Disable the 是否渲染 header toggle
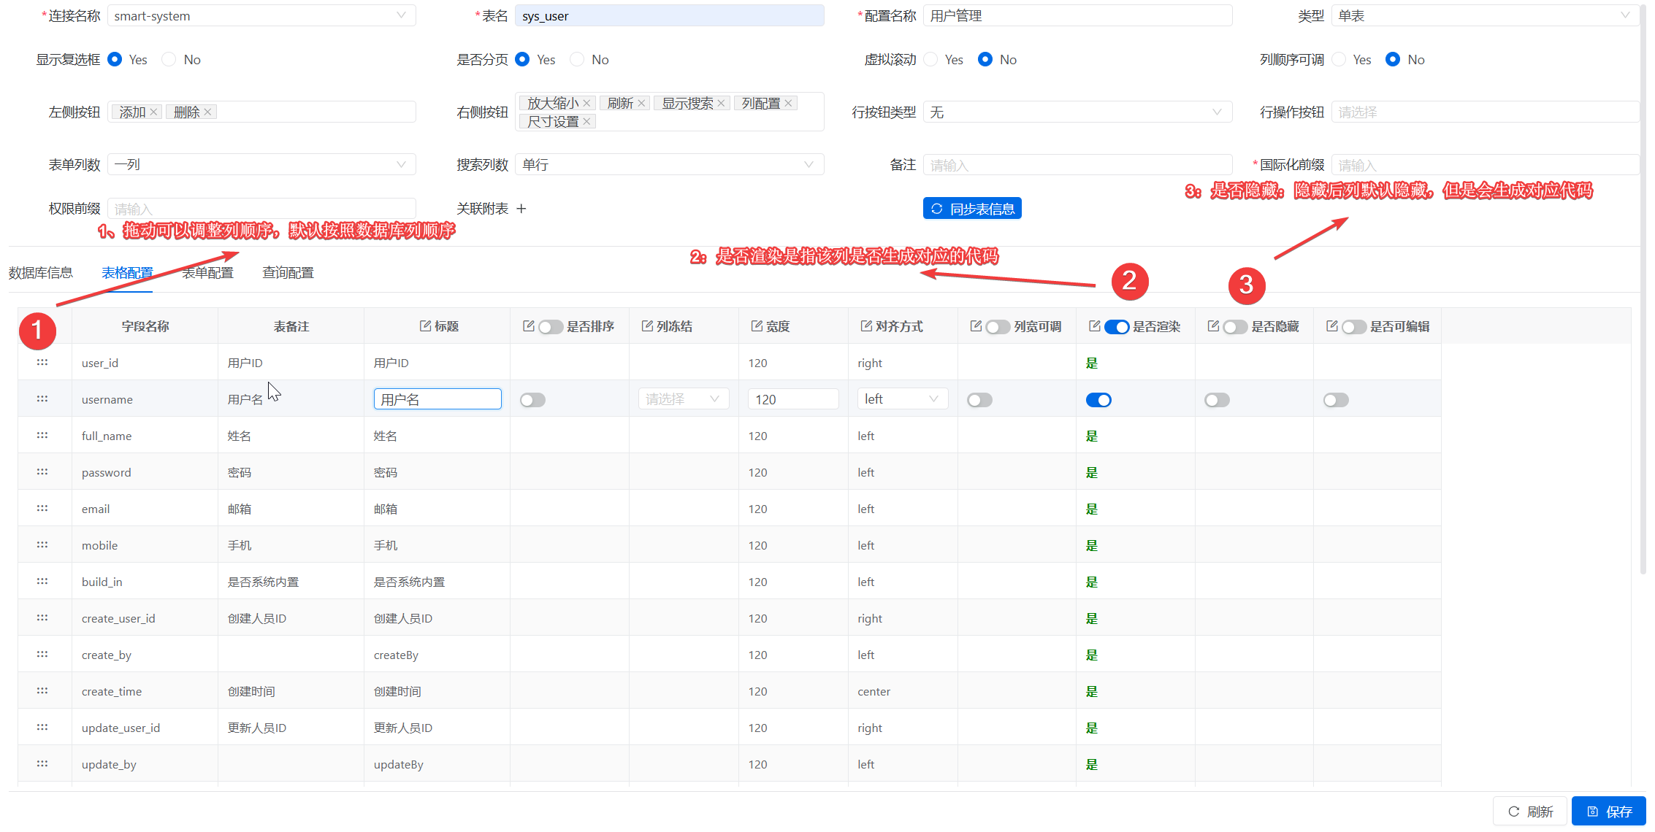 coord(1117,326)
